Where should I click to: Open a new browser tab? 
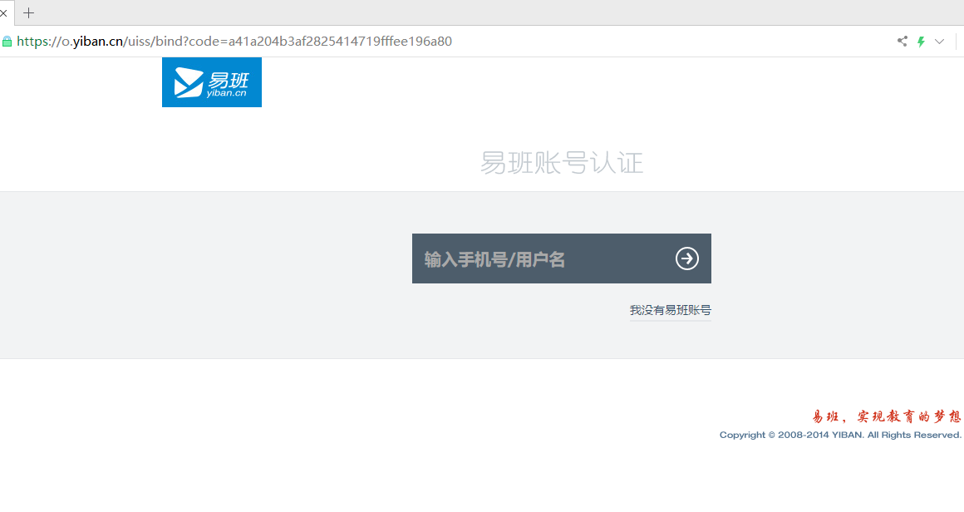point(28,12)
